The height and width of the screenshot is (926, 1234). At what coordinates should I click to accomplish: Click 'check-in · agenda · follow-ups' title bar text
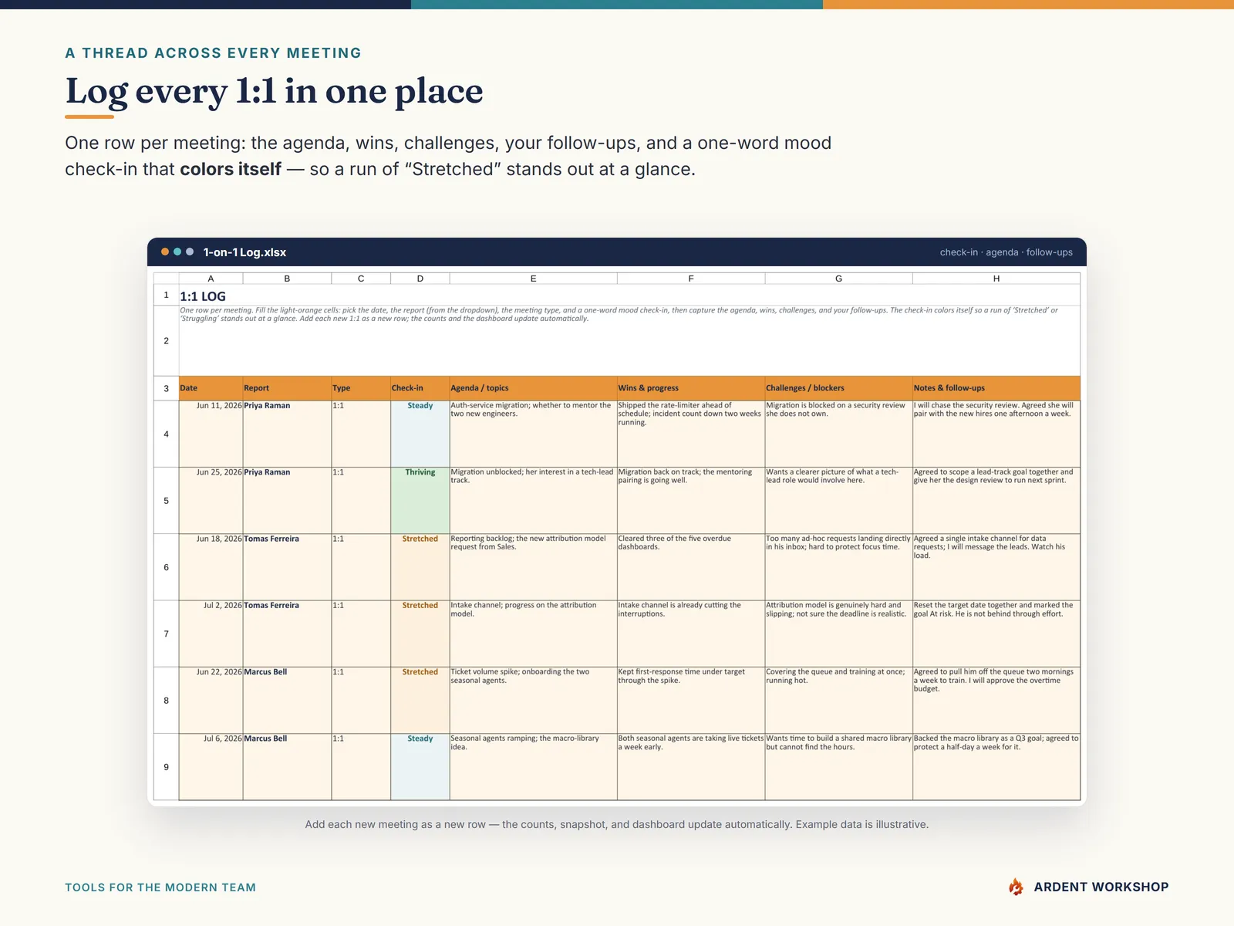pyautogui.click(x=1006, y=252)
